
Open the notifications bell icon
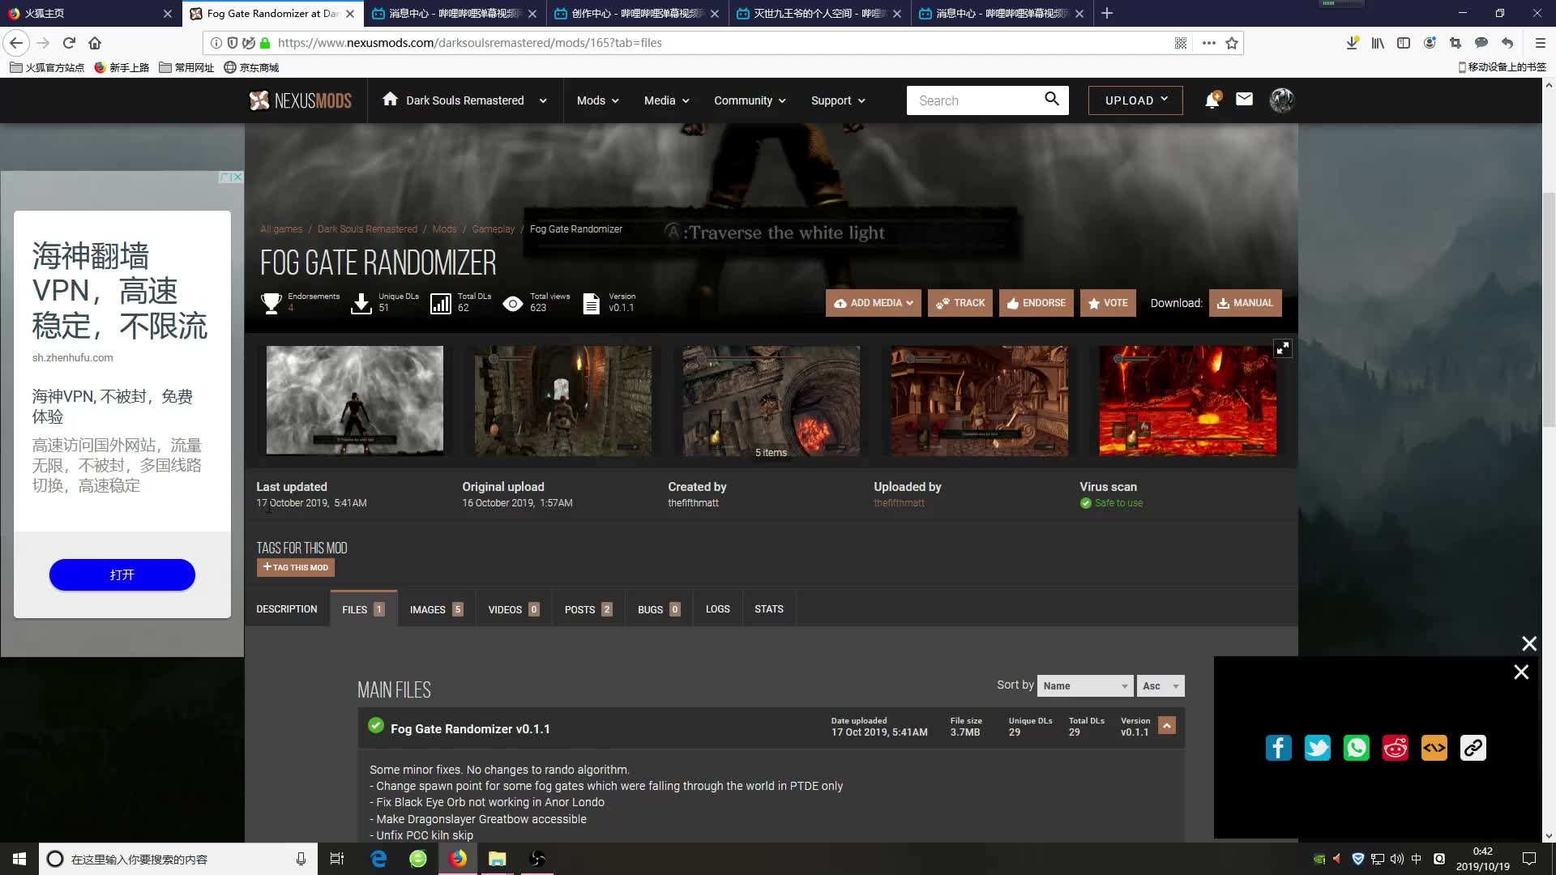coord(1212,100)
